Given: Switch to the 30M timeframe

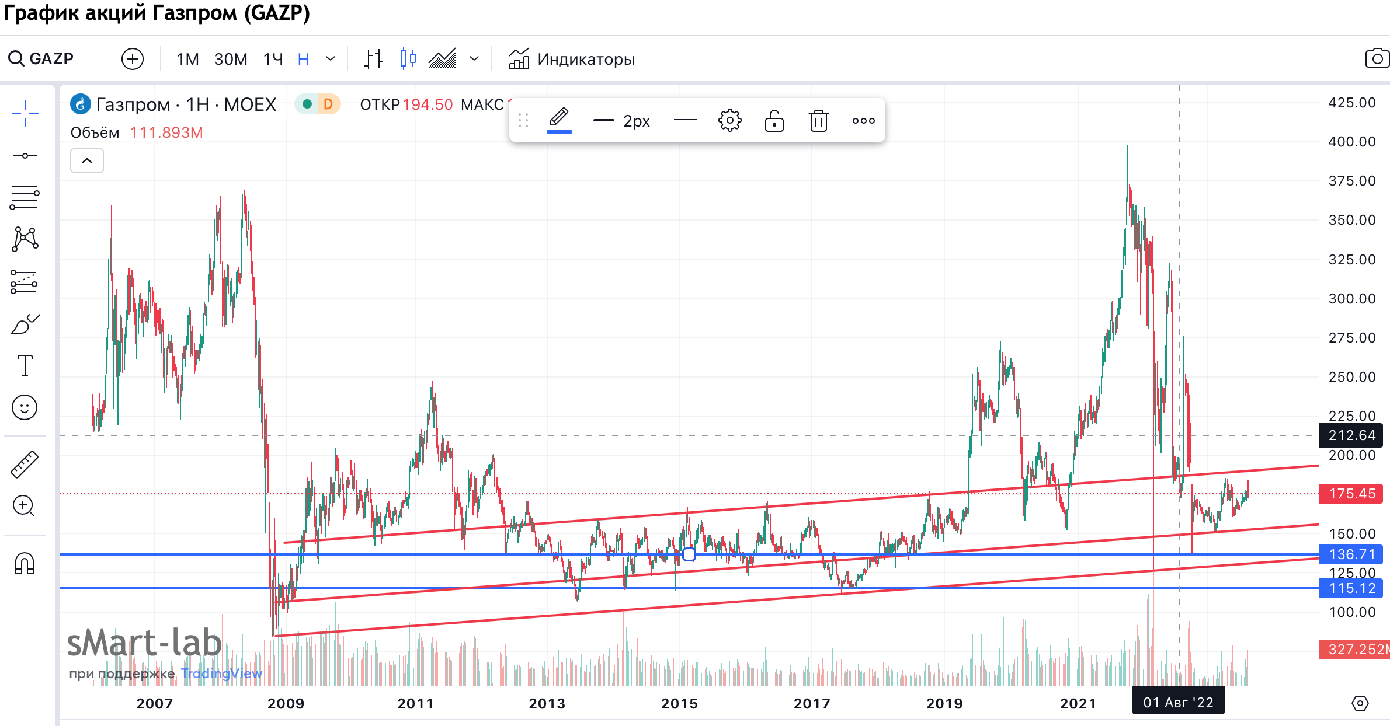Looking at the screenshot, I should 231,59.
